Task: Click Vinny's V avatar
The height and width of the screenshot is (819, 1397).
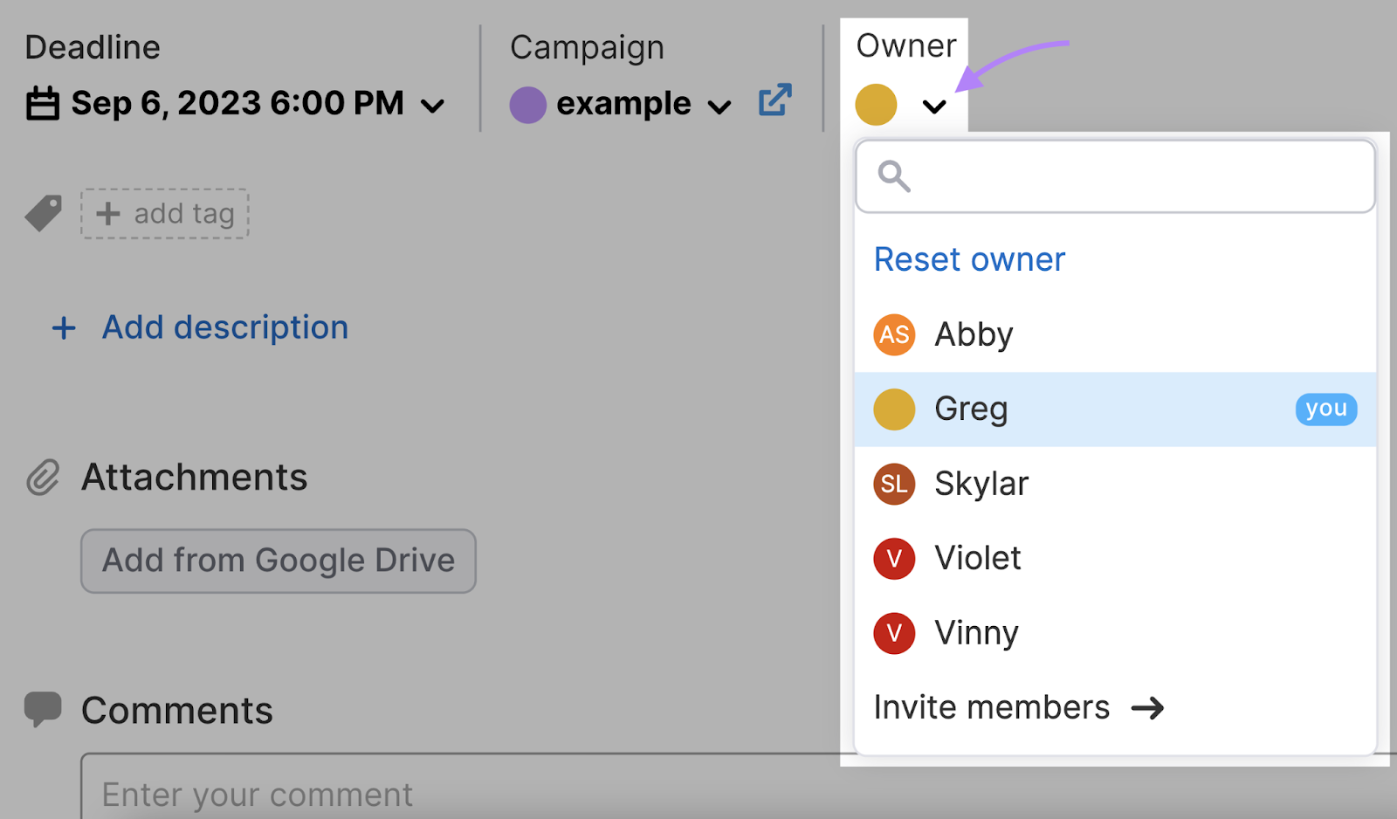Action: click(x=894, y=633)
